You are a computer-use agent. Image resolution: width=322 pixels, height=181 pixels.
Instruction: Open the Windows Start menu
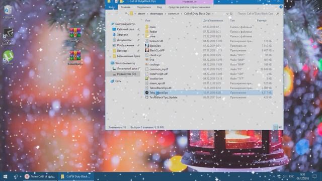[x=6, y=176]
